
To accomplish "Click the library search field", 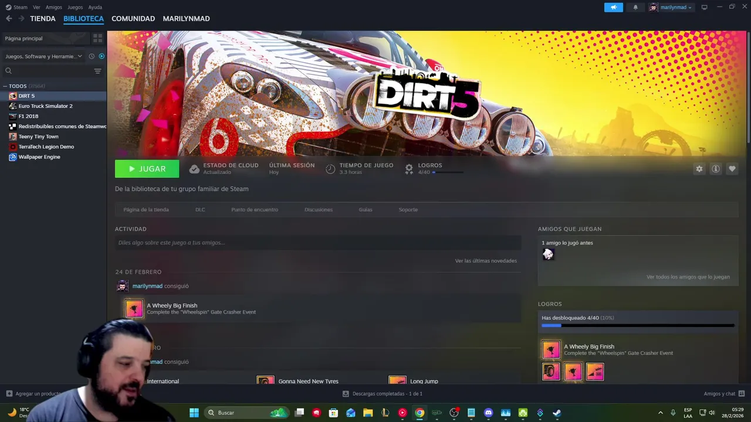I will click(x=48, y=71).
